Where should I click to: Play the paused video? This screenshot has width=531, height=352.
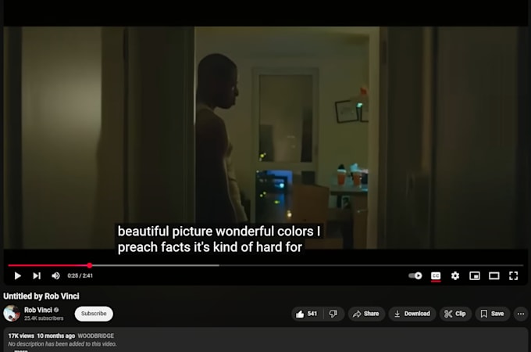click(x=18, y=275)
